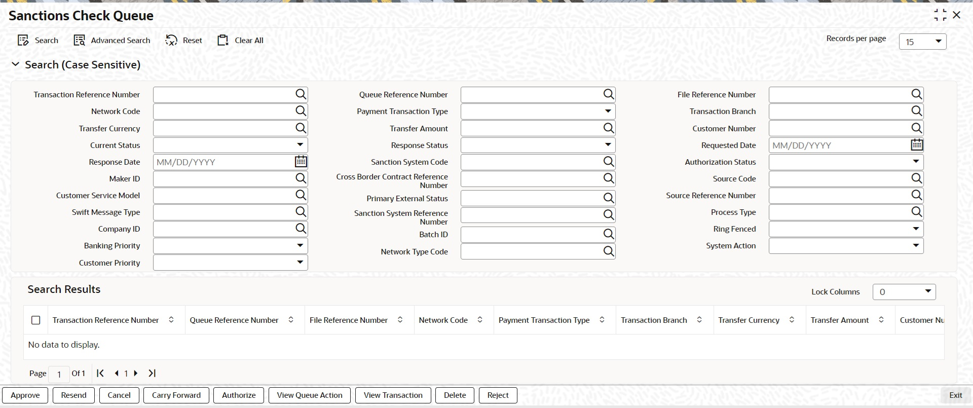Click Search in the toolbar
973x408 pixels.
[38, 41]
